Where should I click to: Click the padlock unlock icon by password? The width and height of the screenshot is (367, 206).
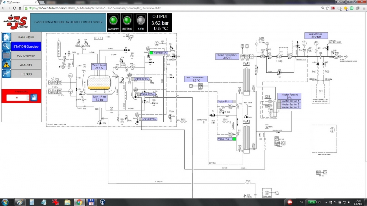point(34,98)
